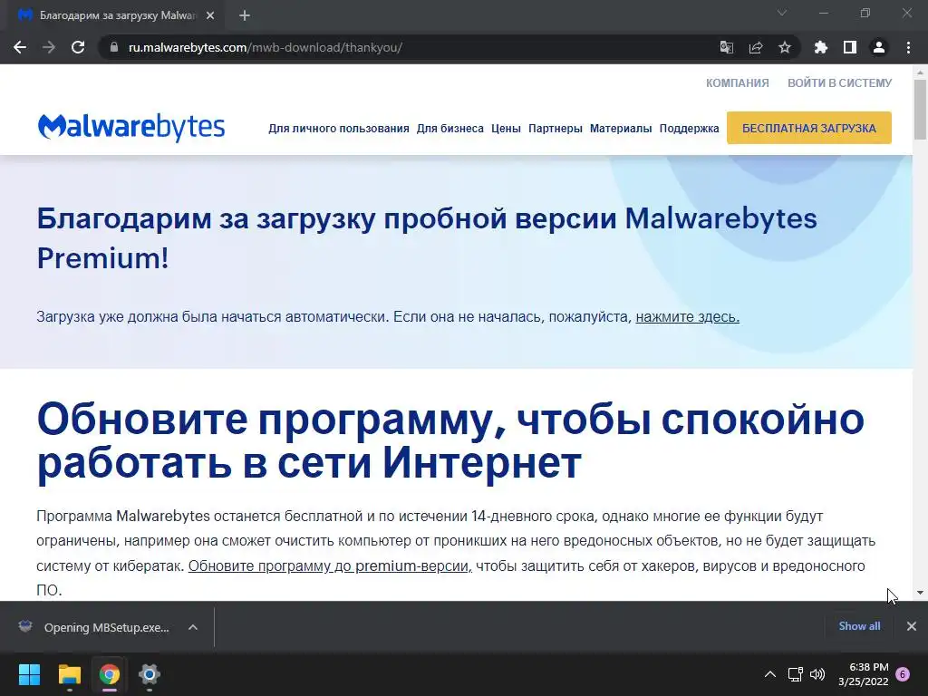
Task: Open the translate page icon
Action: click(x=726, y=47)
